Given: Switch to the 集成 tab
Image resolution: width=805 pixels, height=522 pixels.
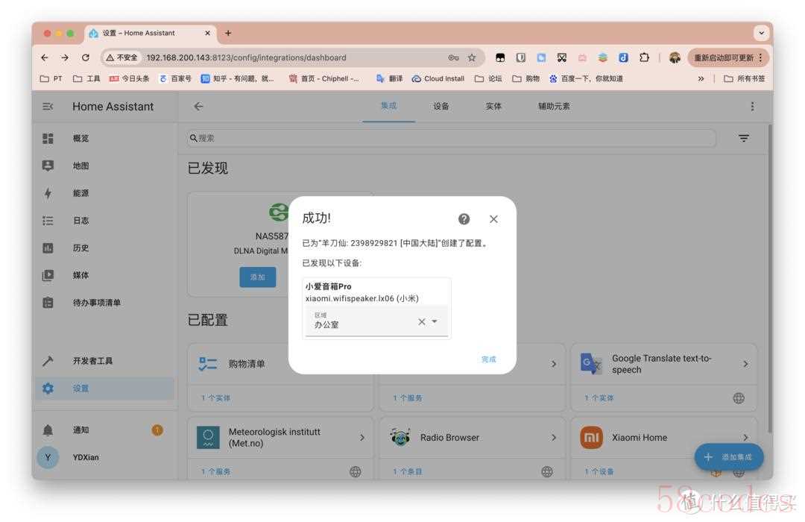Looking at the screenshot, I should point(388,106).
